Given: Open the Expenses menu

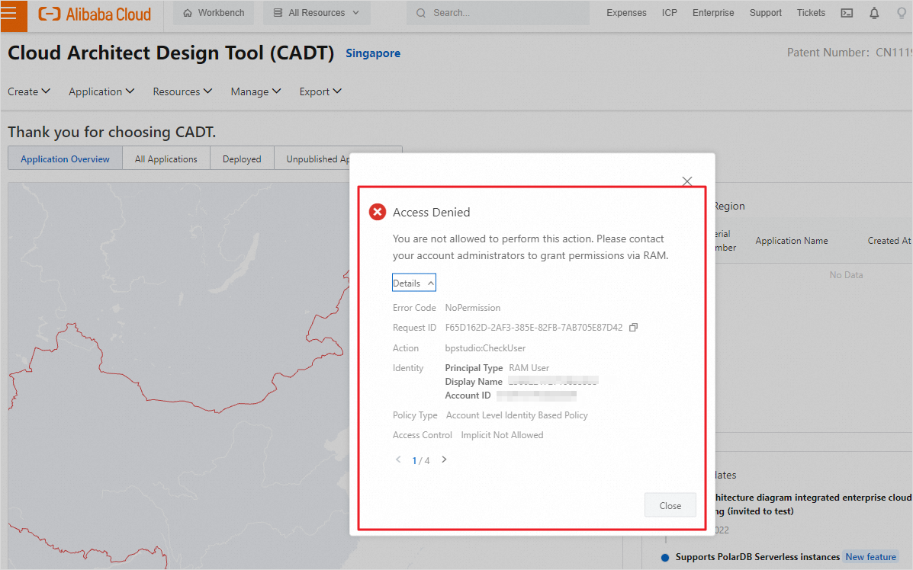Looking at the screenshot, I should [626, 13].
